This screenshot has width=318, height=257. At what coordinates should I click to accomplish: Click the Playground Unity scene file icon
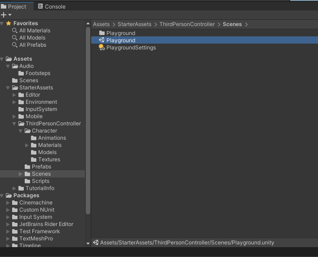(x=102, y=40)
